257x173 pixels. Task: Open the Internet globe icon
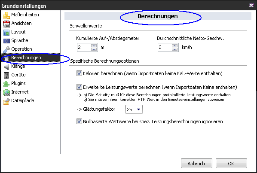click(x=6, y=92)
